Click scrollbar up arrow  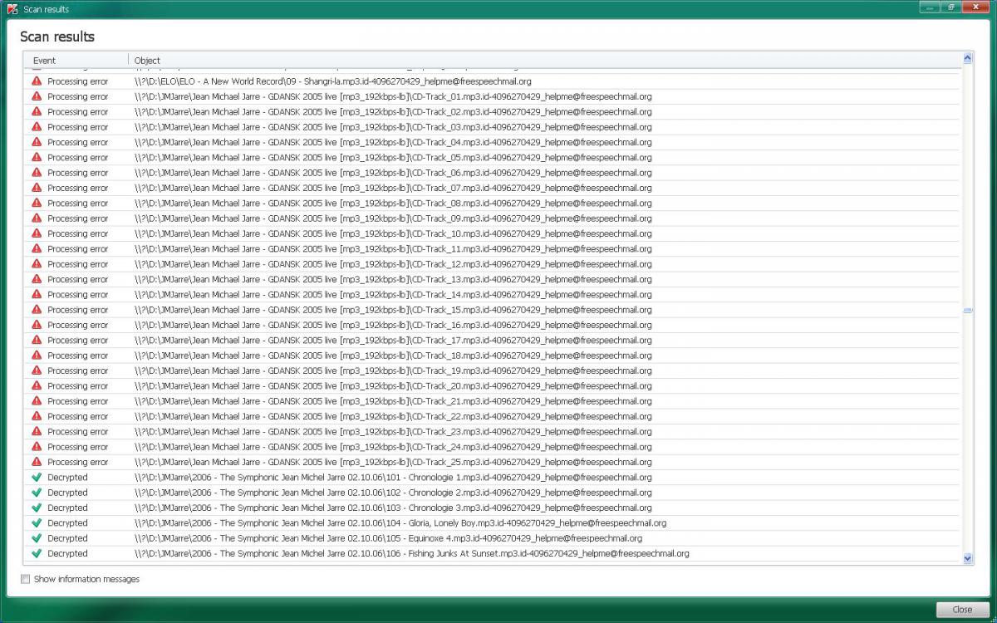click(967, 58)
